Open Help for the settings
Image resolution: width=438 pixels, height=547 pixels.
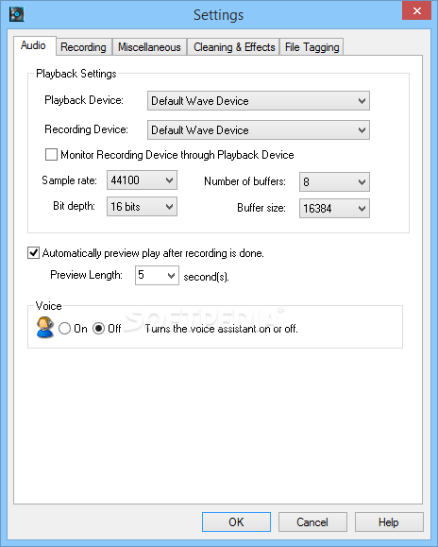coord(389,521)
